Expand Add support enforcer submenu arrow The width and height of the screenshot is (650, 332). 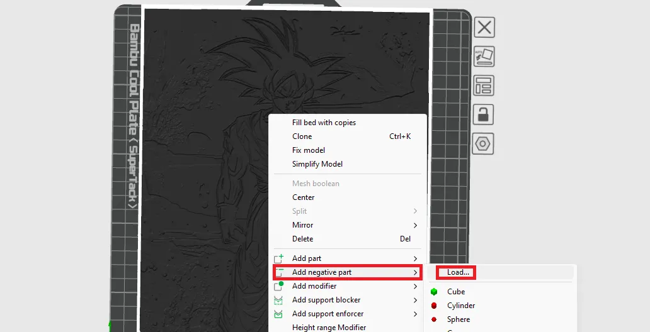point(415,314)
